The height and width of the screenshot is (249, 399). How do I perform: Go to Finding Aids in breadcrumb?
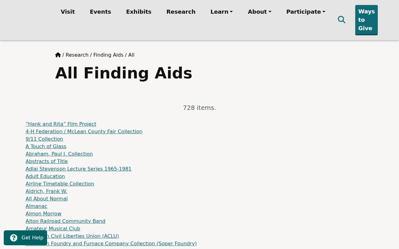click(108, 55)
